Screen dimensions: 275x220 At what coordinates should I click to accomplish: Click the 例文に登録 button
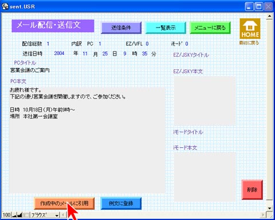pos(121,203)
